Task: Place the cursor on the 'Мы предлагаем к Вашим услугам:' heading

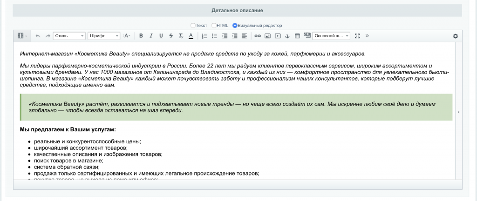Action: [68, 130]
